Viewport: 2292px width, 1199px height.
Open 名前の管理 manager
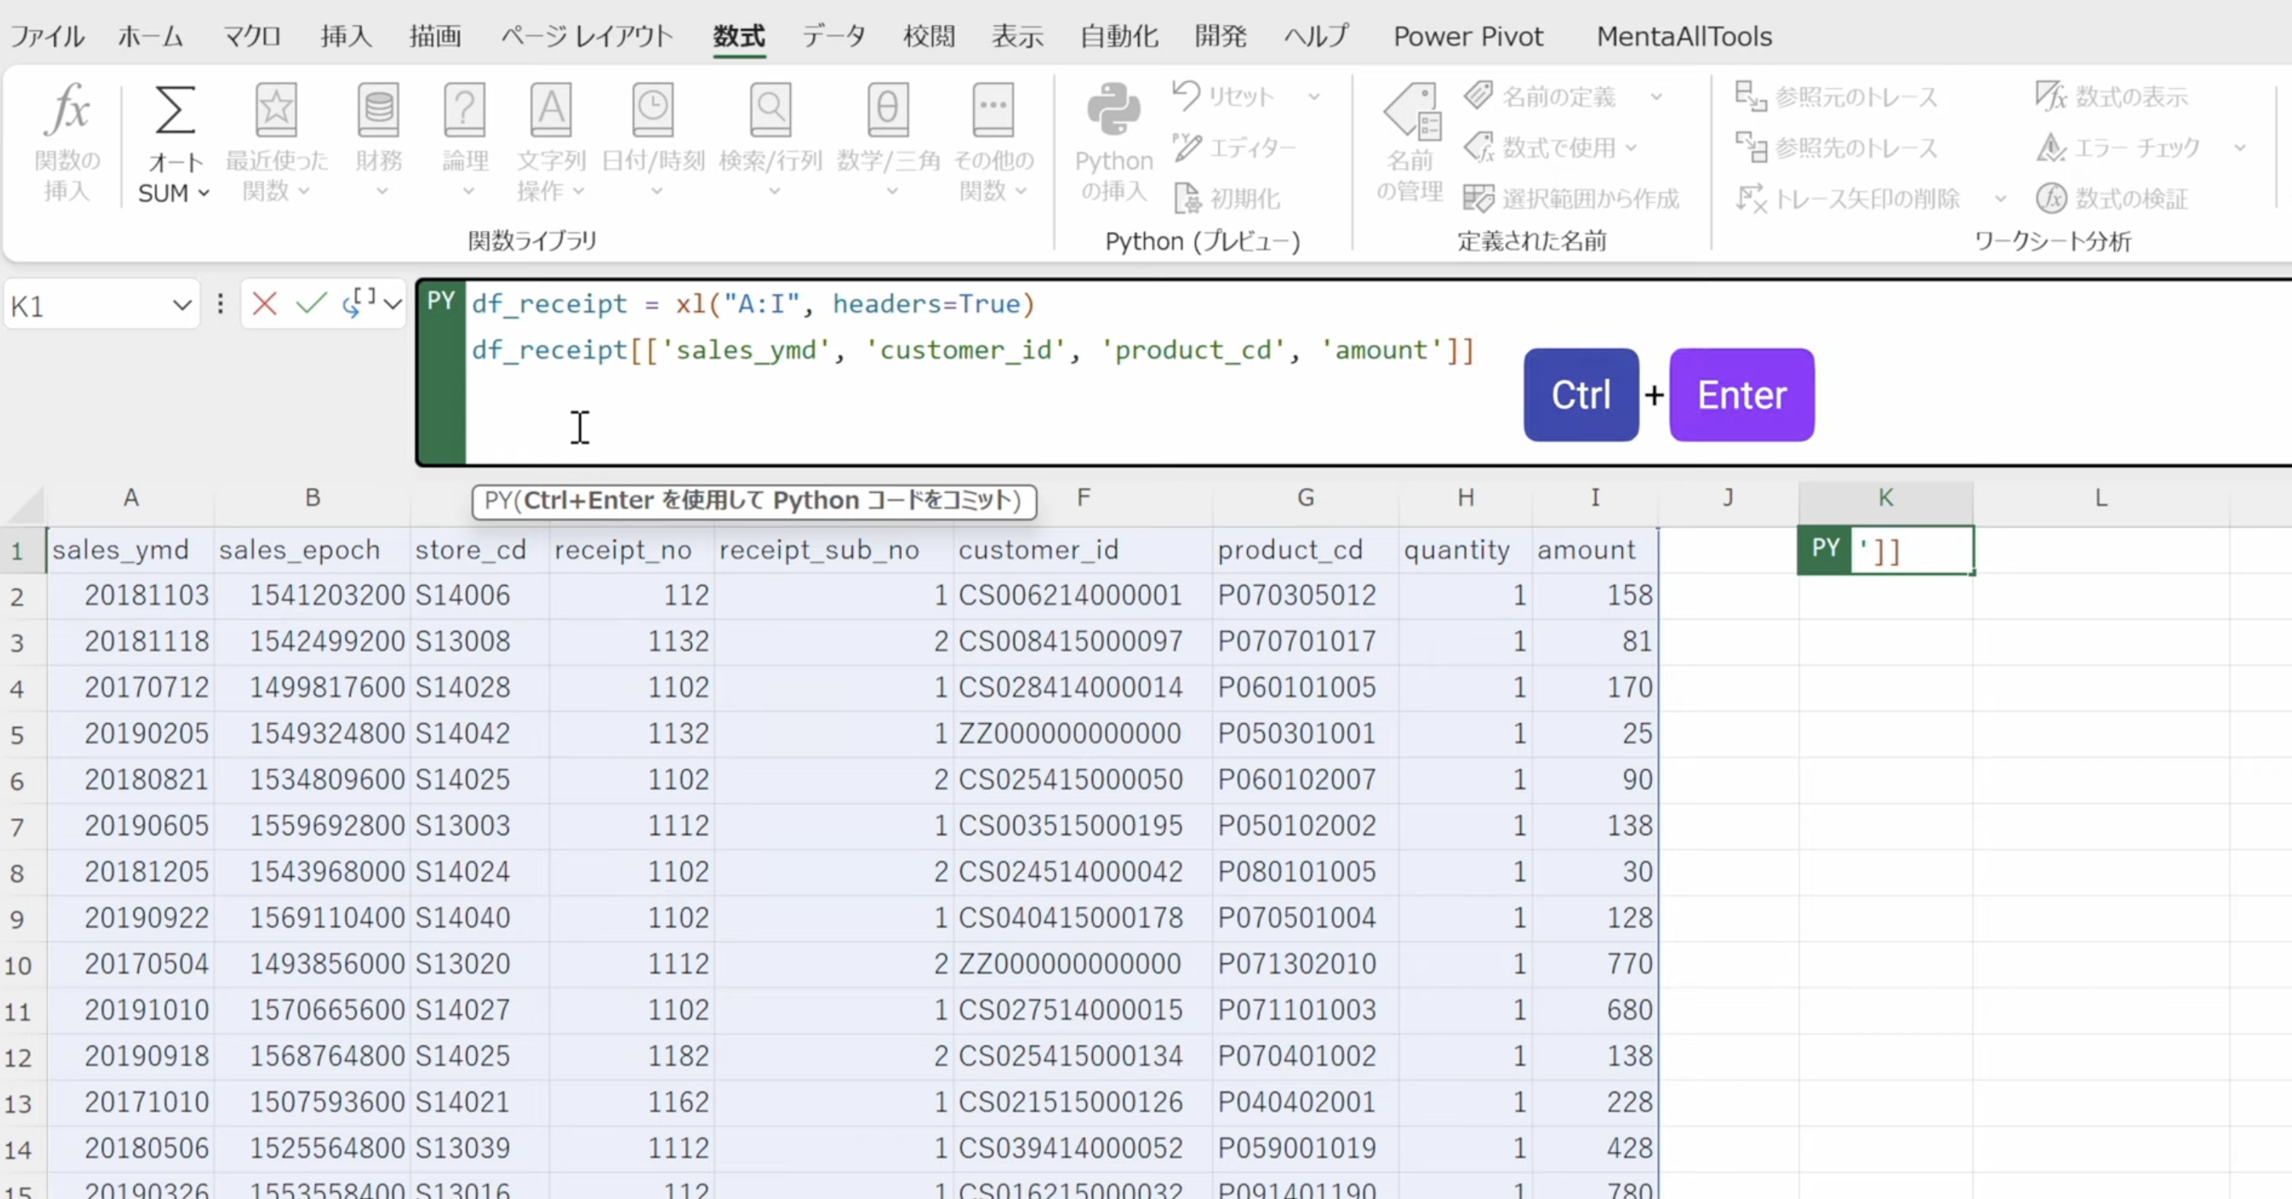[1410, 142]
